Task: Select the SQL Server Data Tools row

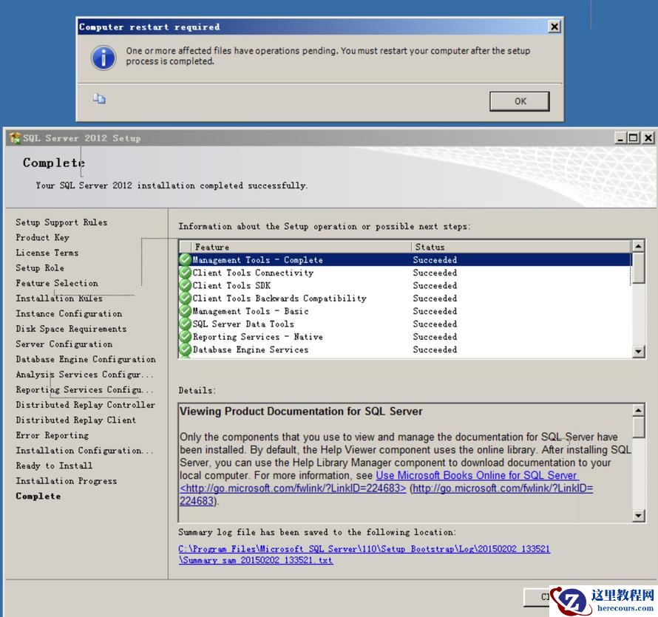Action: click(405, 324)
